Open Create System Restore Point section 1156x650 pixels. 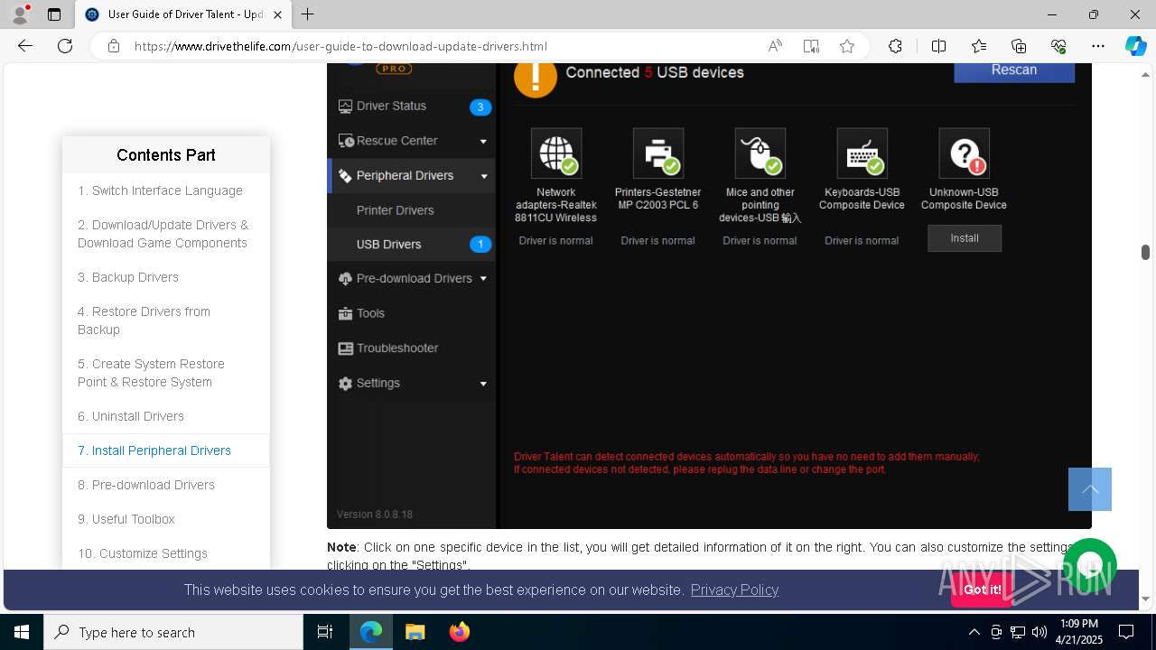(151, 373)
